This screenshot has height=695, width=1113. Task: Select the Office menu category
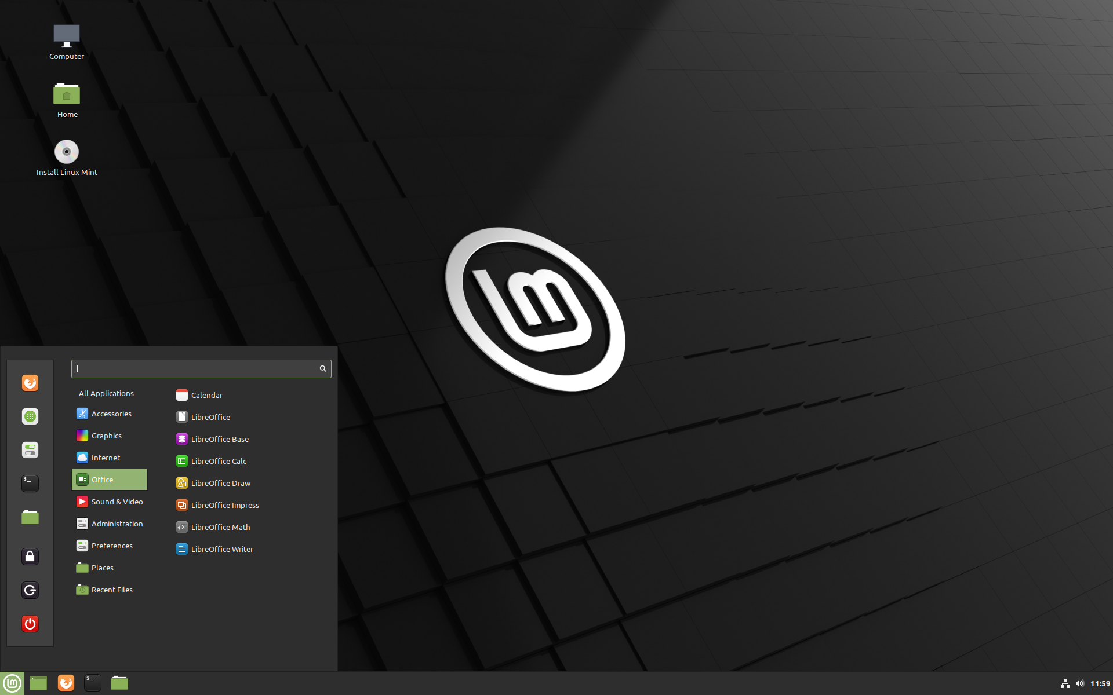[110, 479]
